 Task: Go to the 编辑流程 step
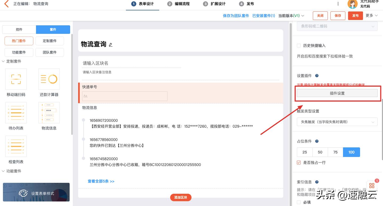[x=178, y=4]
